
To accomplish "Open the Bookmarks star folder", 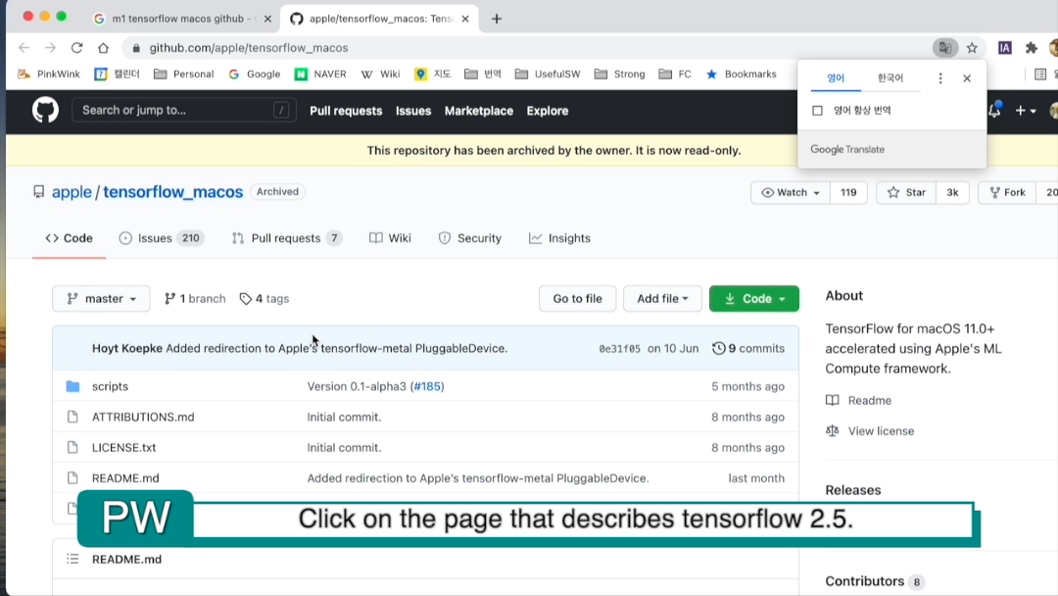I will pyautogui.click(x=741, y=74).
